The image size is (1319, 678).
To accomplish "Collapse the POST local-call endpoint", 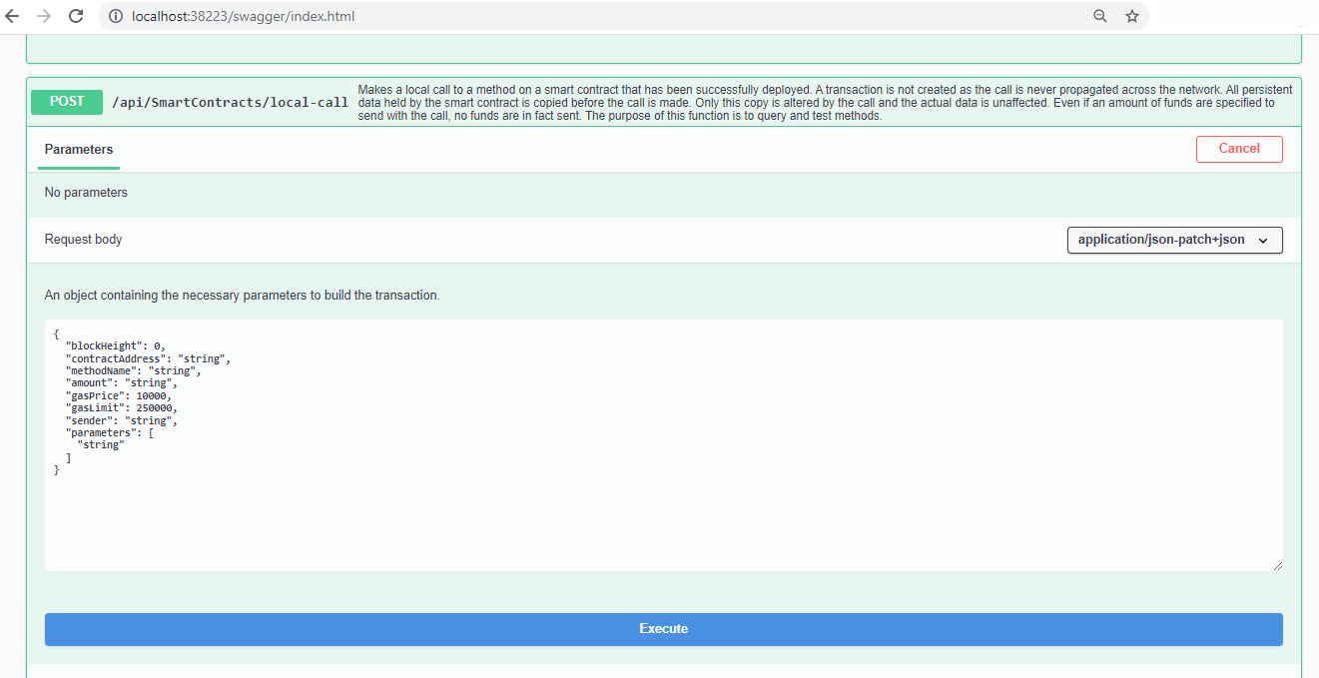I will [x=67, y=102].
